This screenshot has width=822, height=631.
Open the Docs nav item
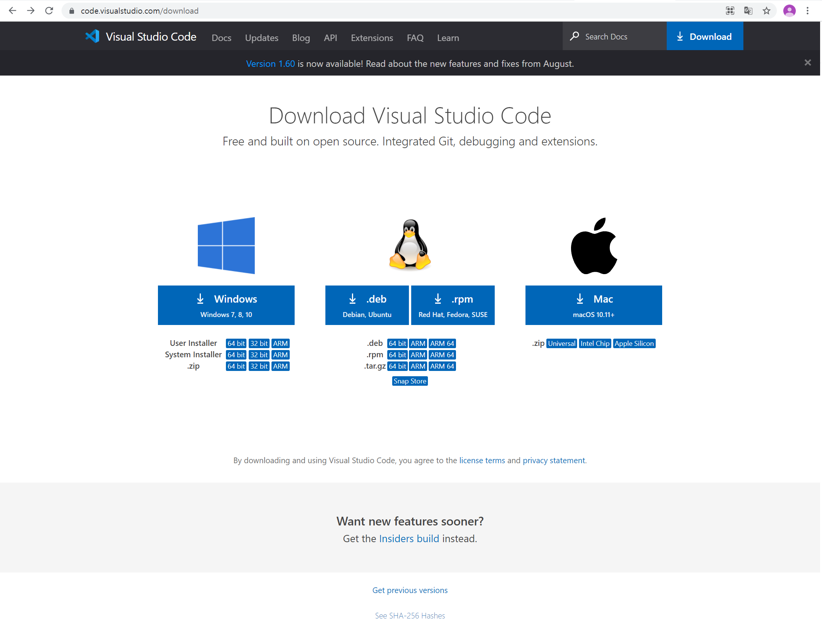(x=221, y=38)
